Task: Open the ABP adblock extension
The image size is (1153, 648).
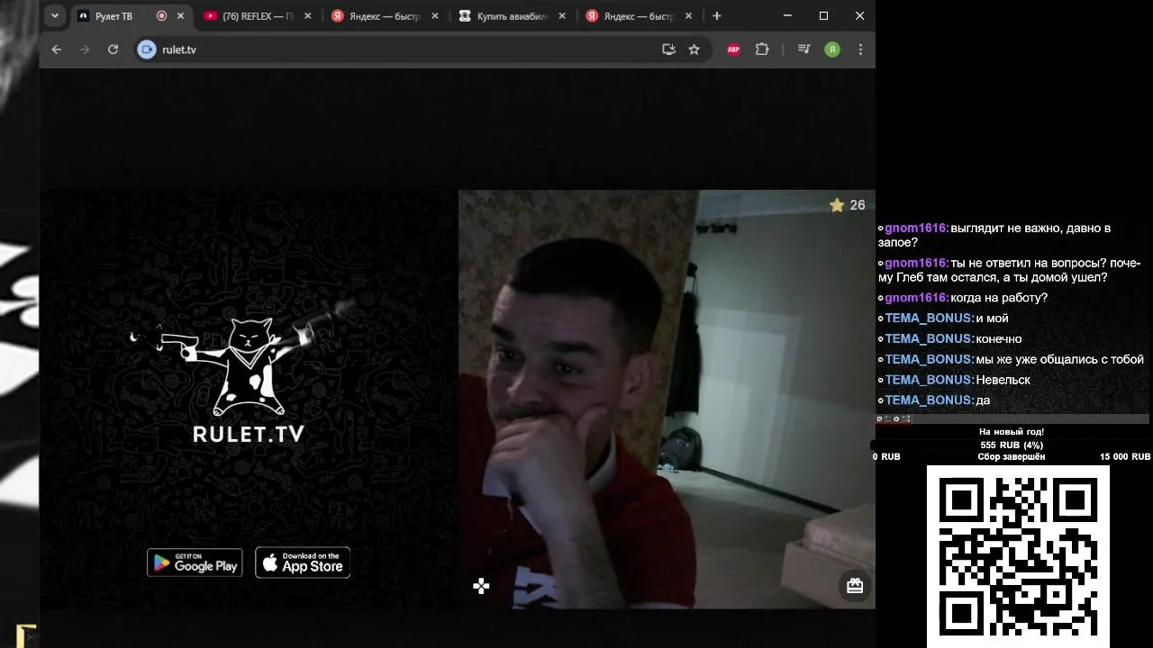Action: coord(733,49)
